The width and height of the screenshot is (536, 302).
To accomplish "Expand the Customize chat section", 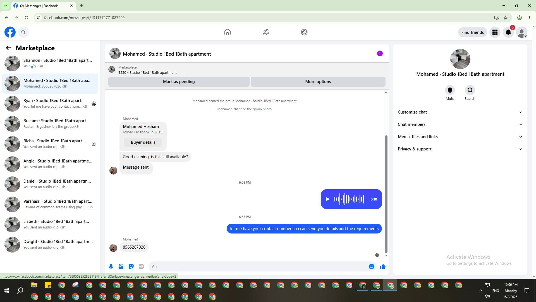I will pyautogui.click(x=460, y=112).
